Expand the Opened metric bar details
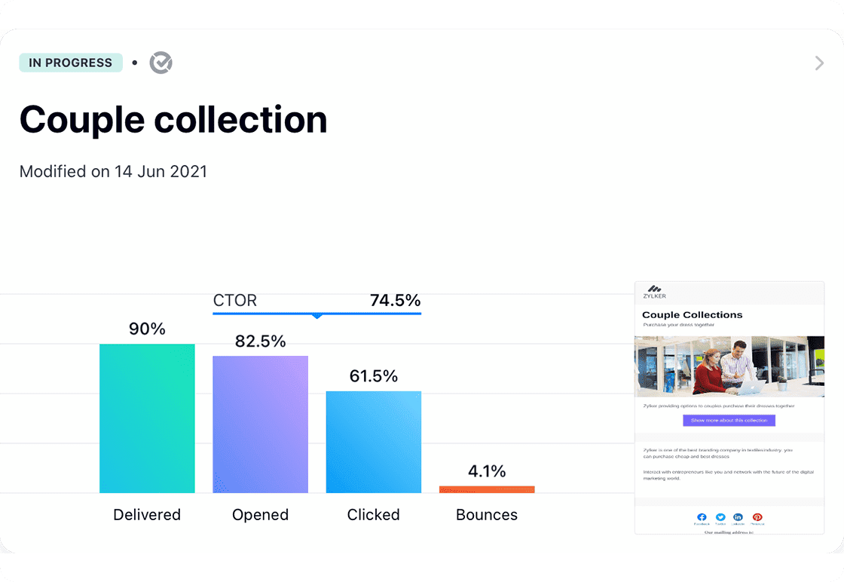 (x=260, y=424)
